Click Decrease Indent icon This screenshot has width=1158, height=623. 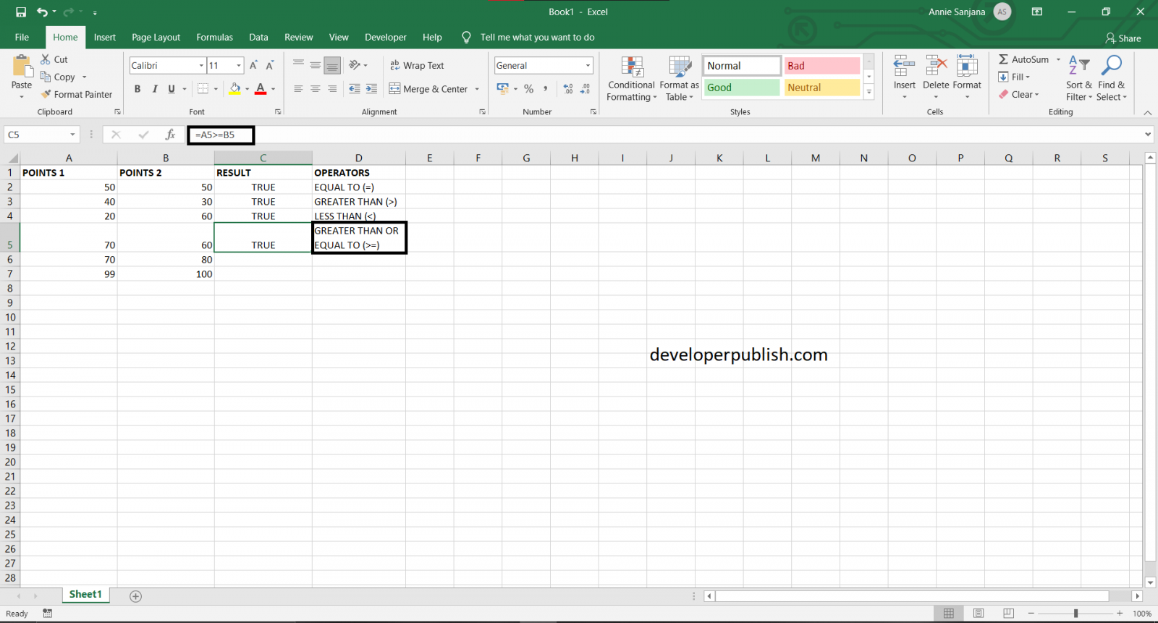click(355, 89)
